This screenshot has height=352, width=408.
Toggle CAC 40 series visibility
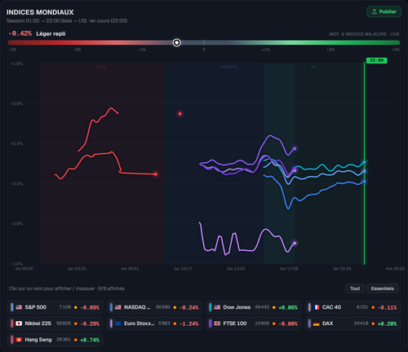click(x=353, y=307)
